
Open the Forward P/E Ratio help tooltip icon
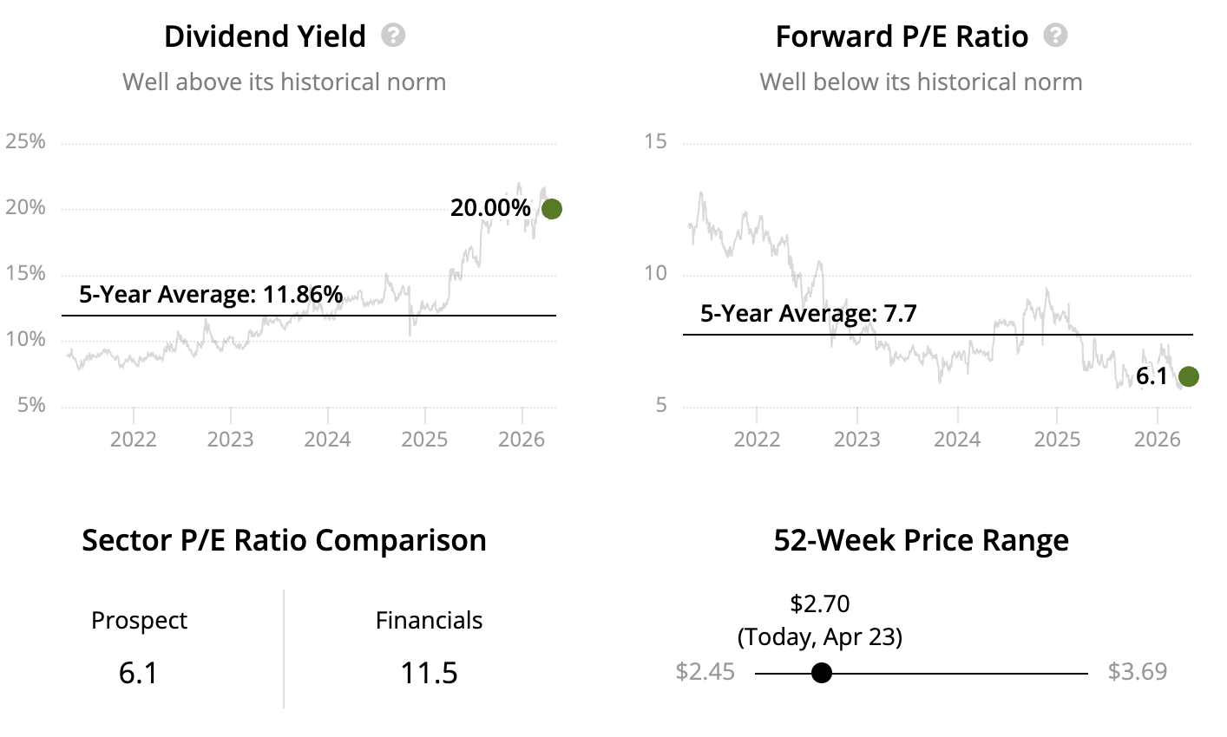pyautogui.click(x=1055, y=36)
